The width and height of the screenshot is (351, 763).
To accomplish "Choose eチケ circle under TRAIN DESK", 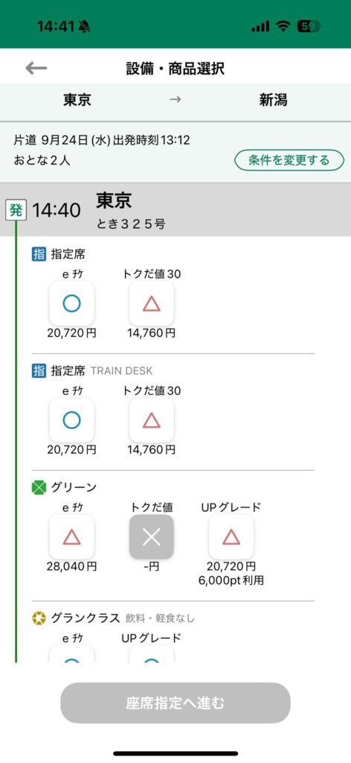I will click(x=72, y=420).
